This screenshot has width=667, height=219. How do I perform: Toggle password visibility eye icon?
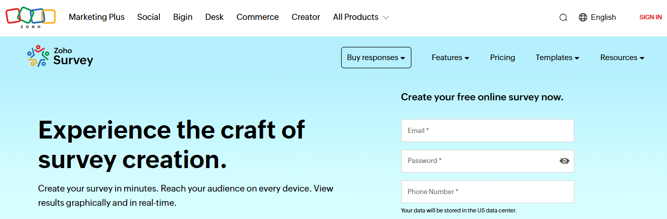pyautogui.click(x=564, y=161)
